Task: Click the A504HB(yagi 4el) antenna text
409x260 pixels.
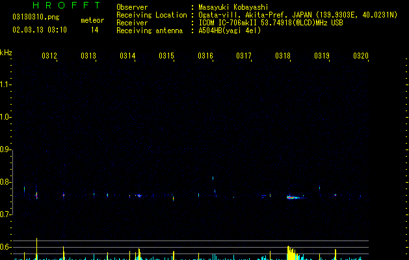Action: [x=230, y=31]
